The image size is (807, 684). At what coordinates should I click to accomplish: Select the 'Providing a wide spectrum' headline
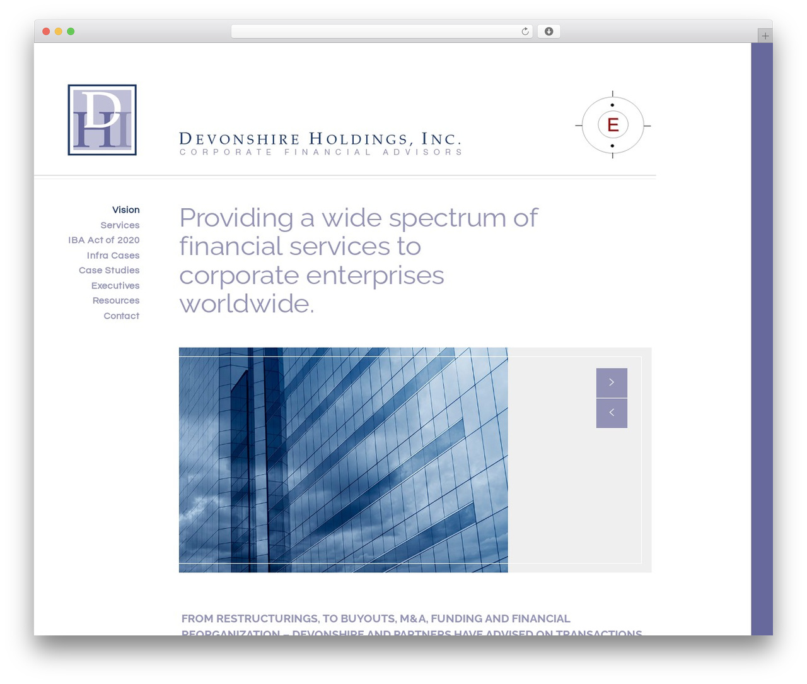click(x=358, y=261)
